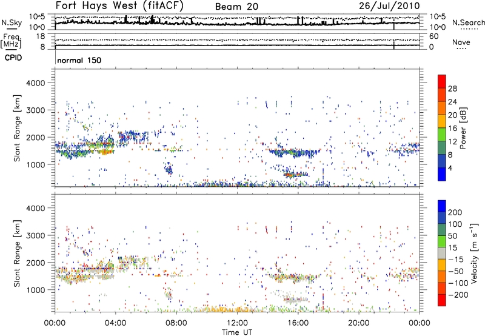The width and height of the screenshot is (485, 336).
Task: Click the date '26/Jul/2010'
Action: point(389,6)
